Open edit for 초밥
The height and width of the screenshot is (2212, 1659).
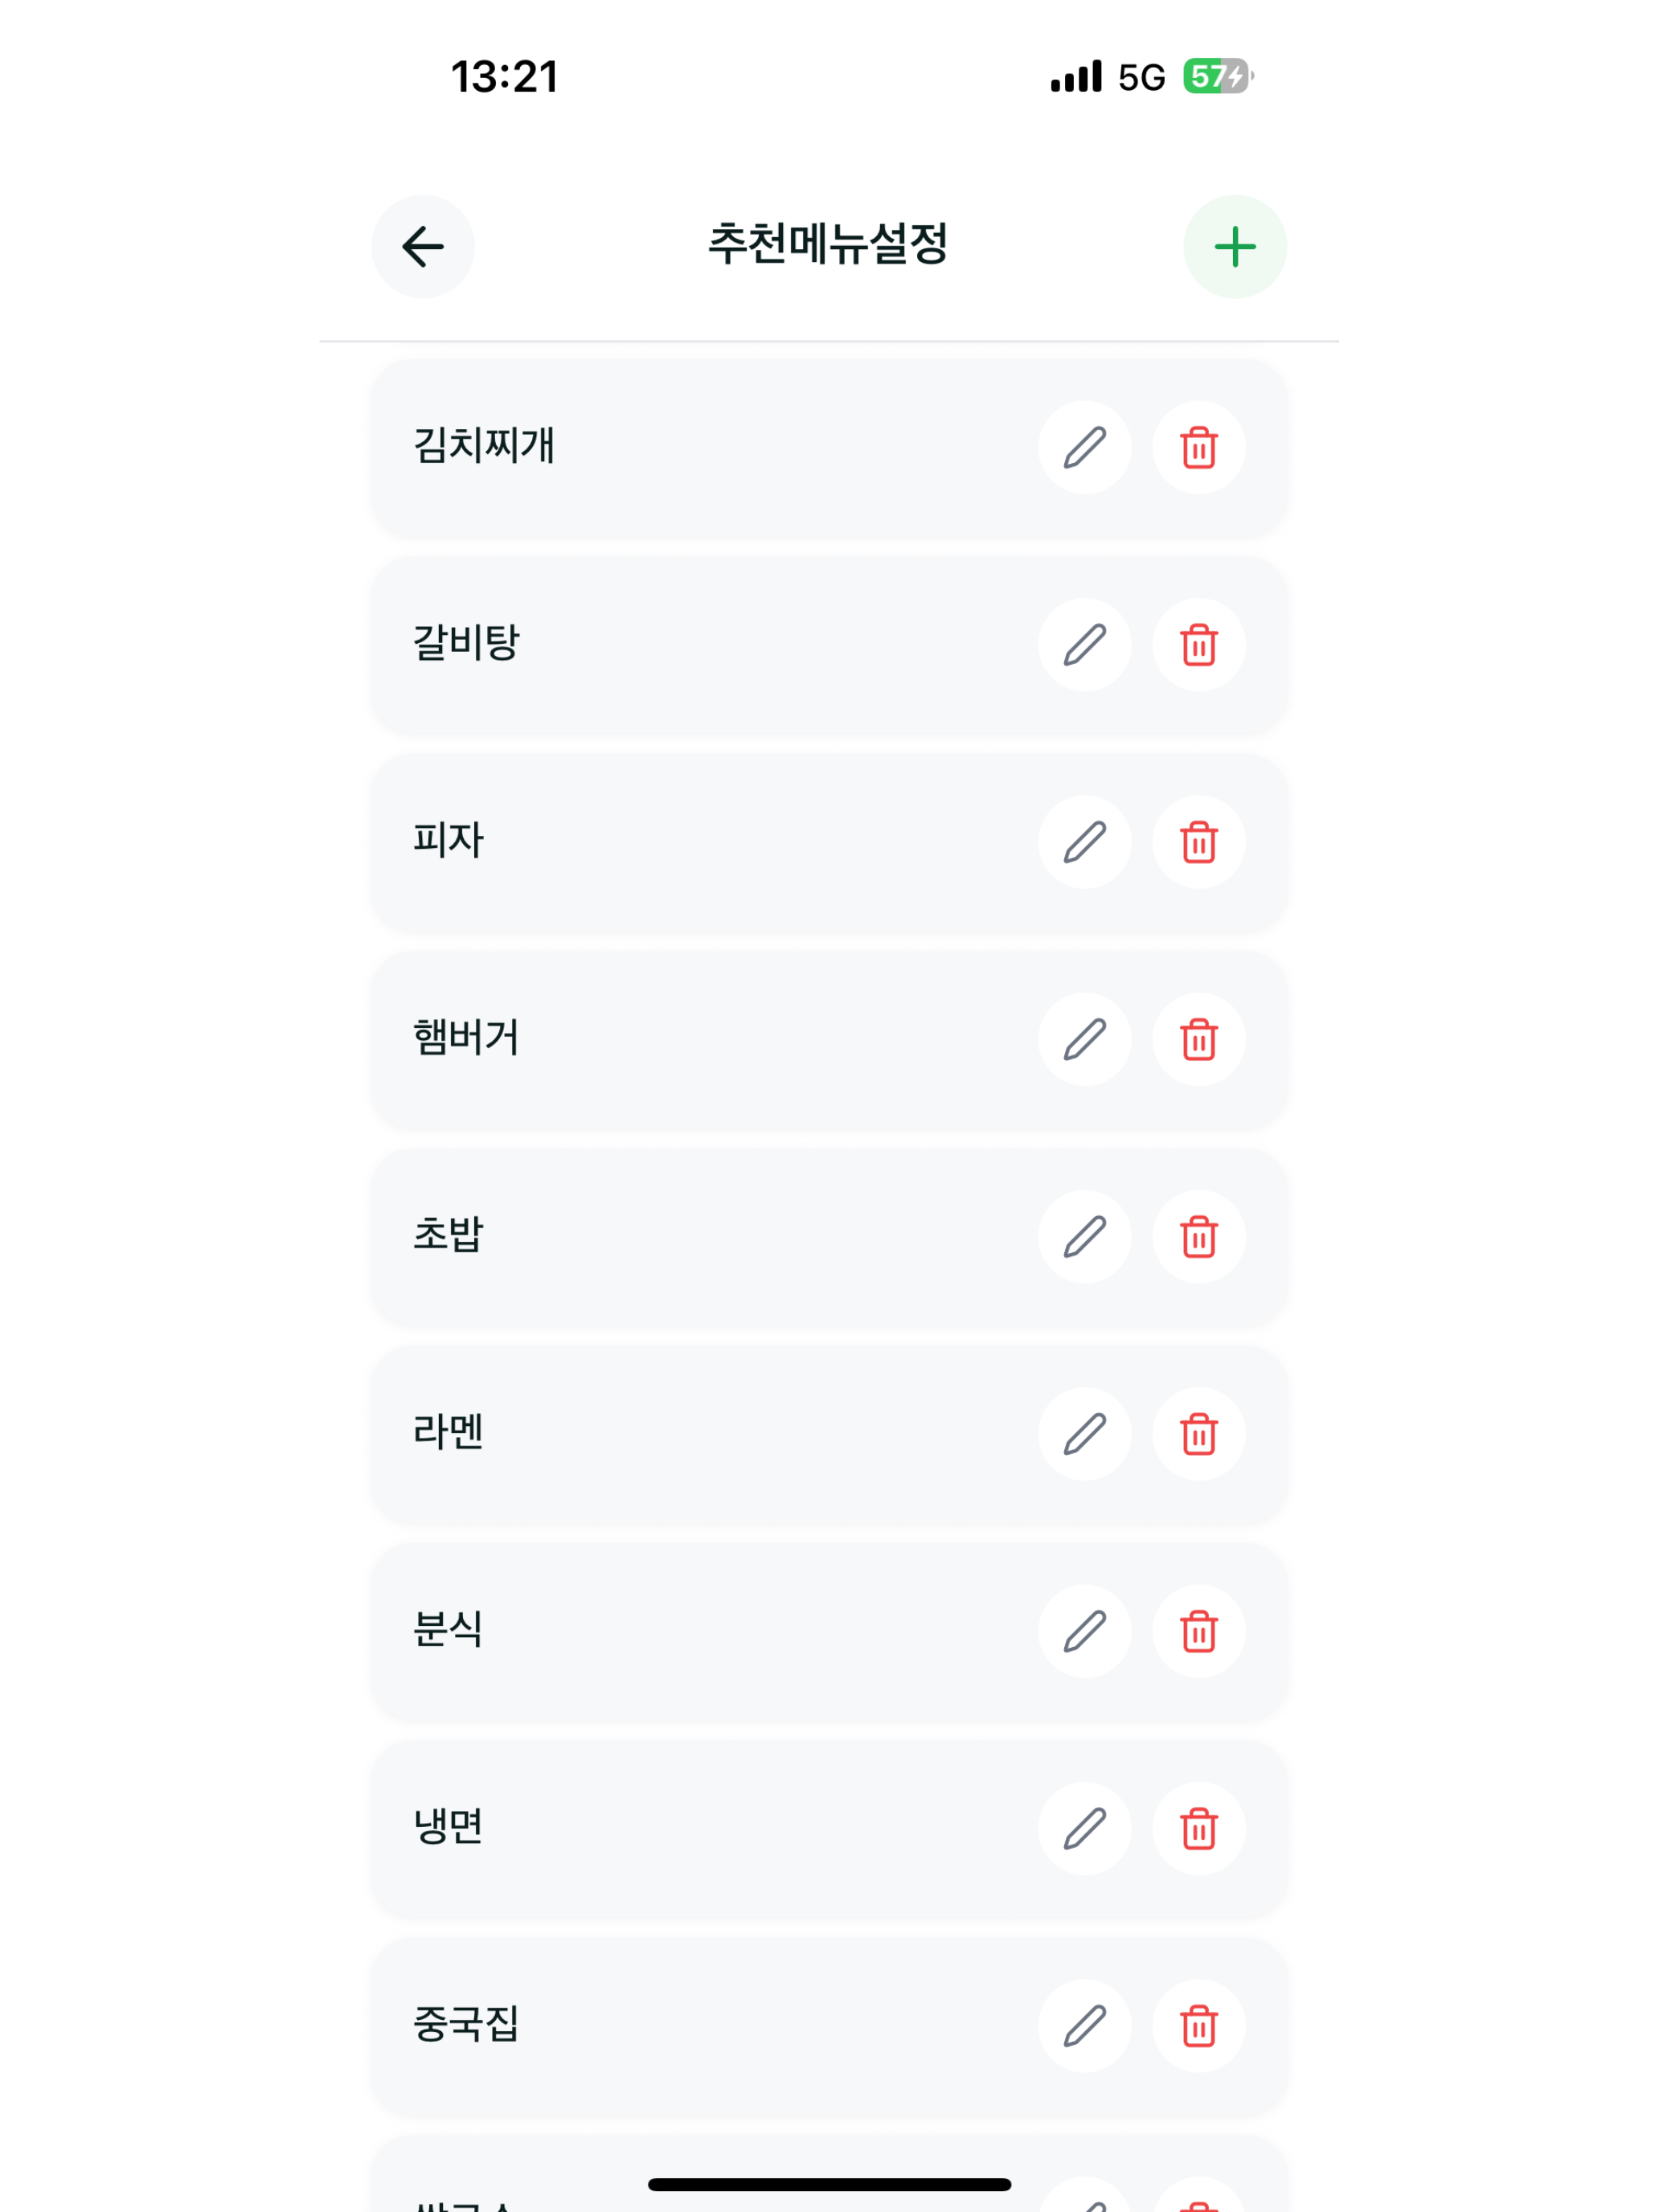(x=1085, y=1237)
